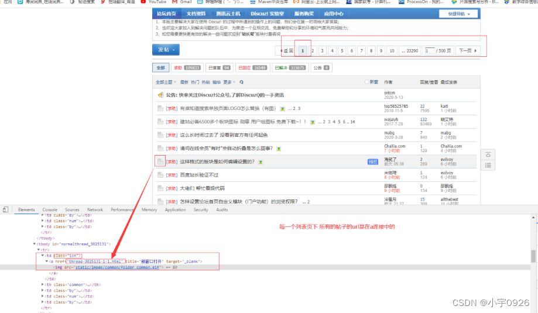Viewport: 538px width, 313px height.
Task: Click image attachment icon on 建站必备6500 thread
Action: click(x=313, y=122)
